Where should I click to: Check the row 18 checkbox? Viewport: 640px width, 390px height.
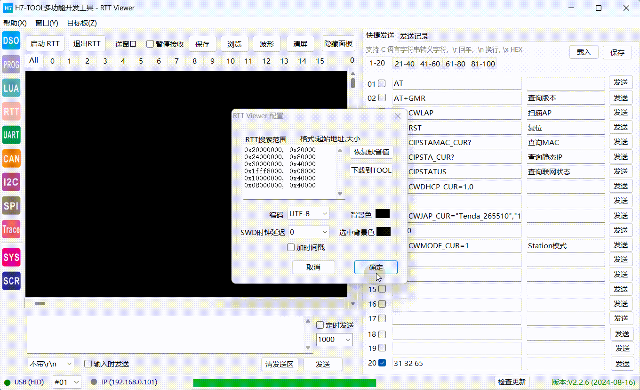pyautogui.click(x=382, y=334)
